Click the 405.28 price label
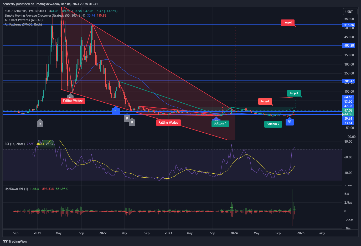 [x=349, y=46]
